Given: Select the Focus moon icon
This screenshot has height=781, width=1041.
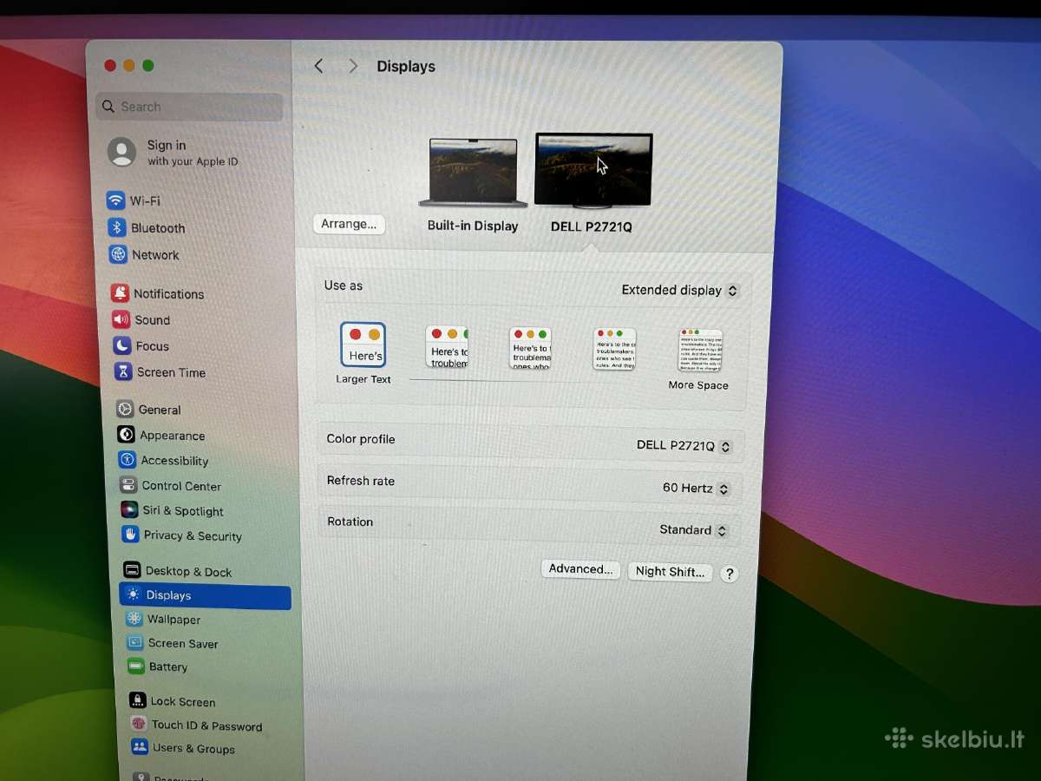Looking at the screenshot, I should click(122, 345).
